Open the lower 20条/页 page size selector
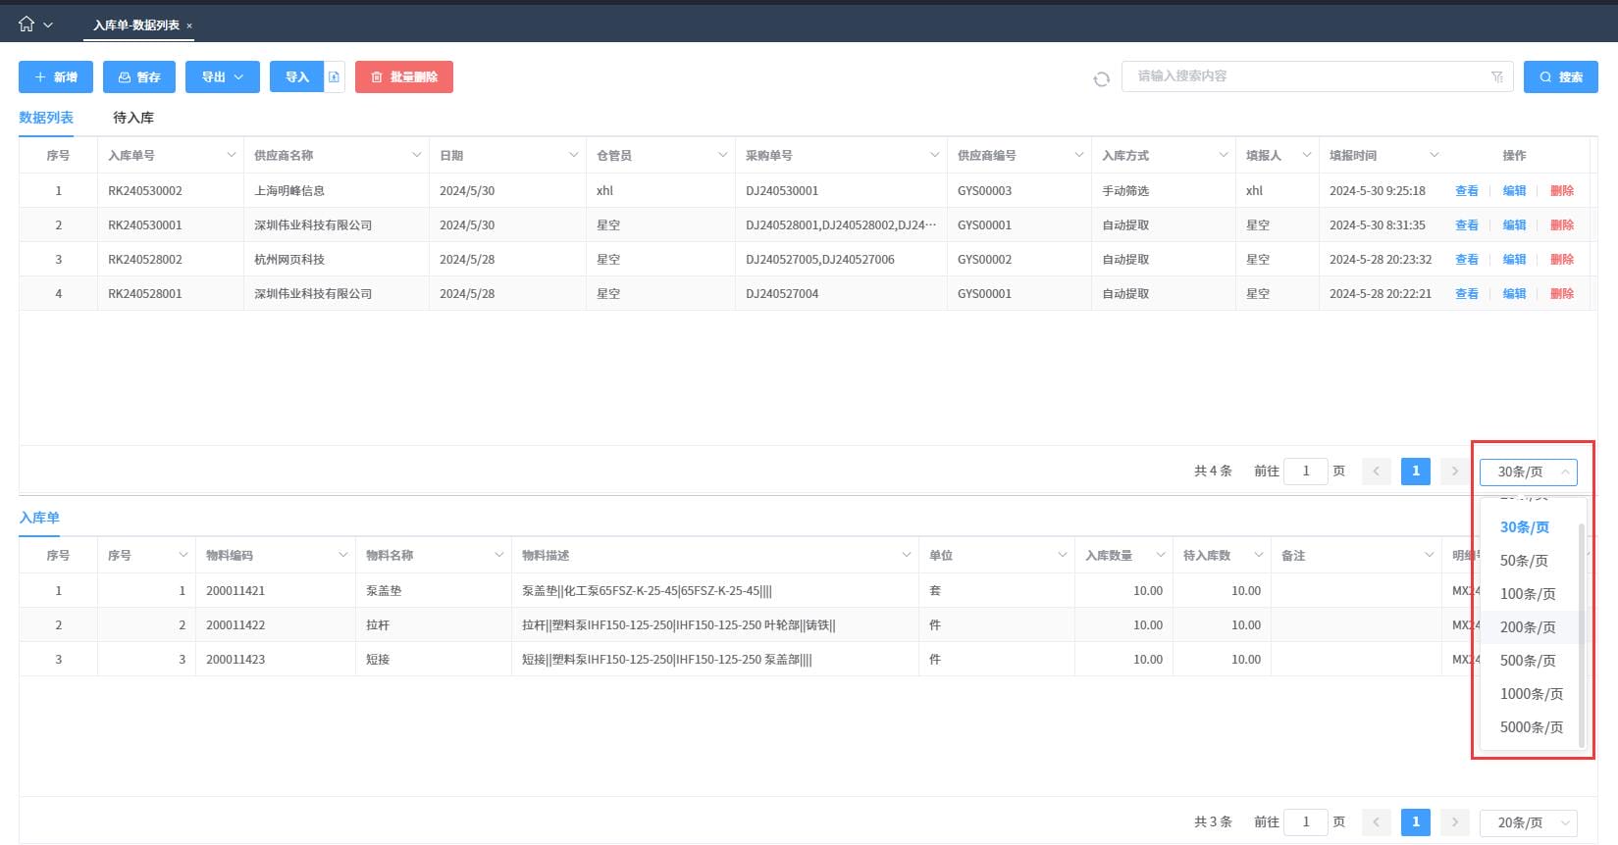Screen dimensions: 1618x845 (1529, 822)
